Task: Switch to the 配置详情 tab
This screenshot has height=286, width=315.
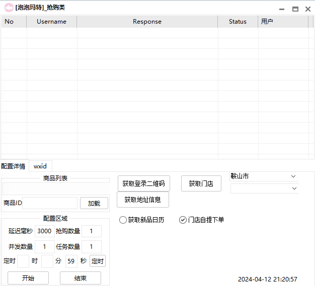Action: 13,166
